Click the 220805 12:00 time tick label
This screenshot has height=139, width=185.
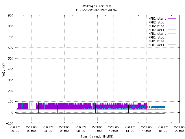(x=114, y=129)
